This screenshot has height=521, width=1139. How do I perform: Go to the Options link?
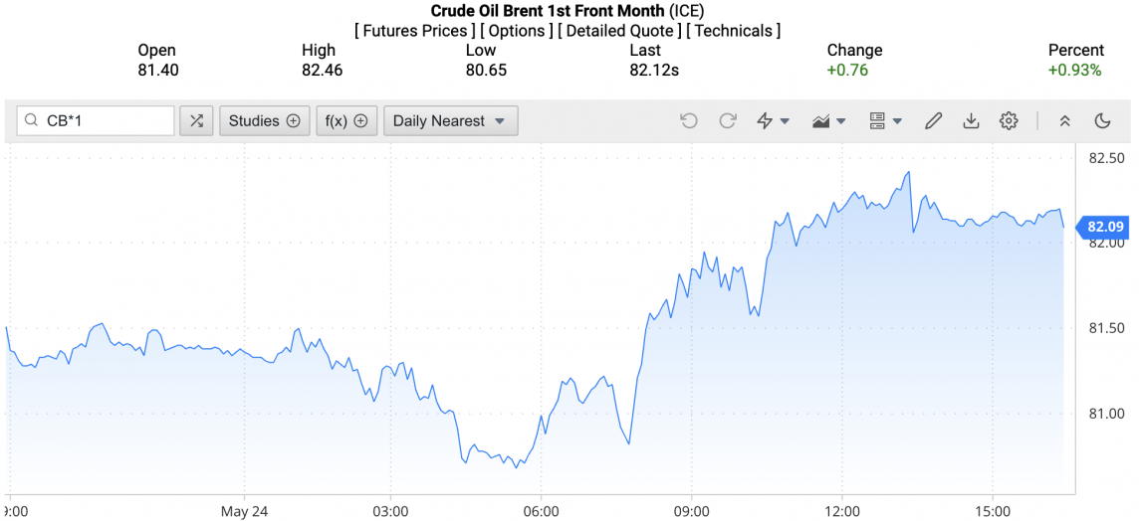coord(516,31)
